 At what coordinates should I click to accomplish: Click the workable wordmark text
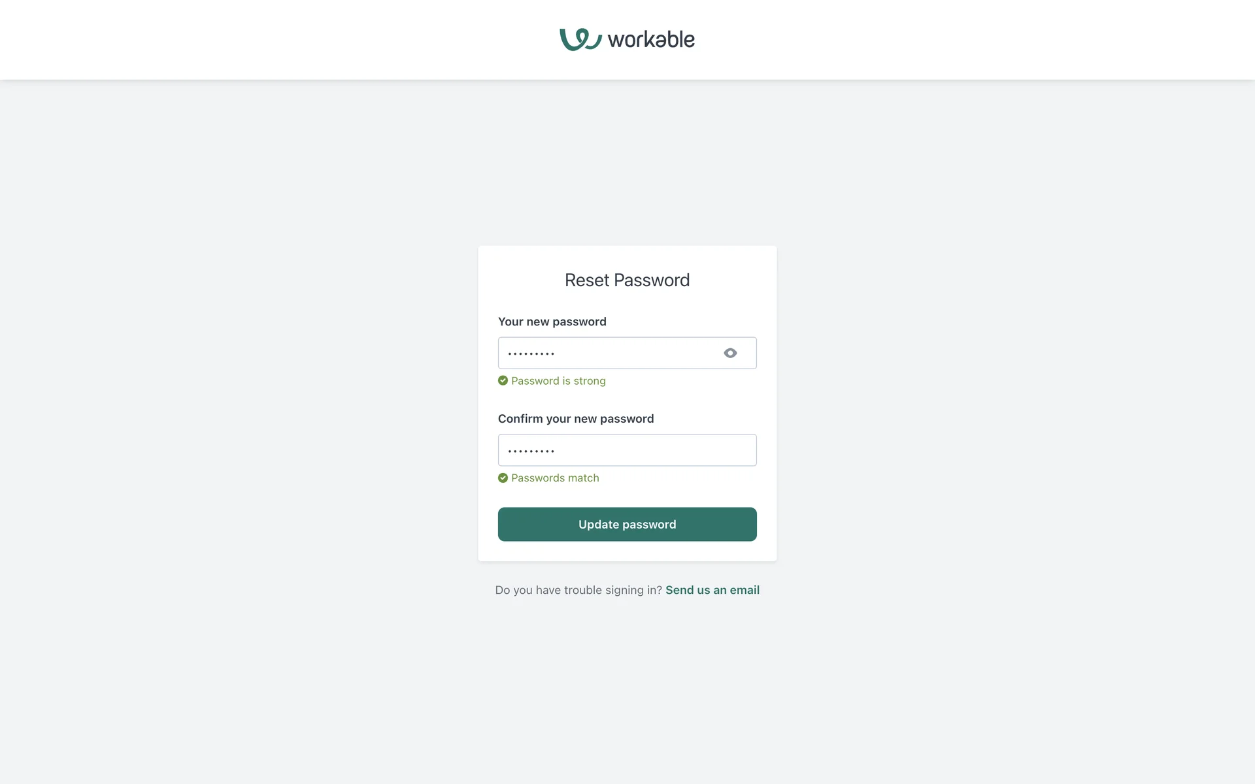coord(651,40)
